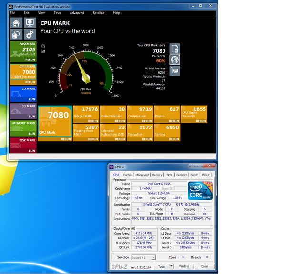305x274 pixels.
Task: Click the chart view icon beside gauge
Action: pos(43,51)
